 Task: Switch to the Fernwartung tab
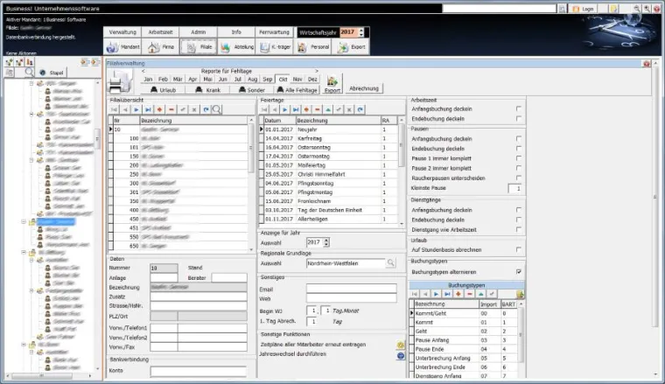(275, 31)
